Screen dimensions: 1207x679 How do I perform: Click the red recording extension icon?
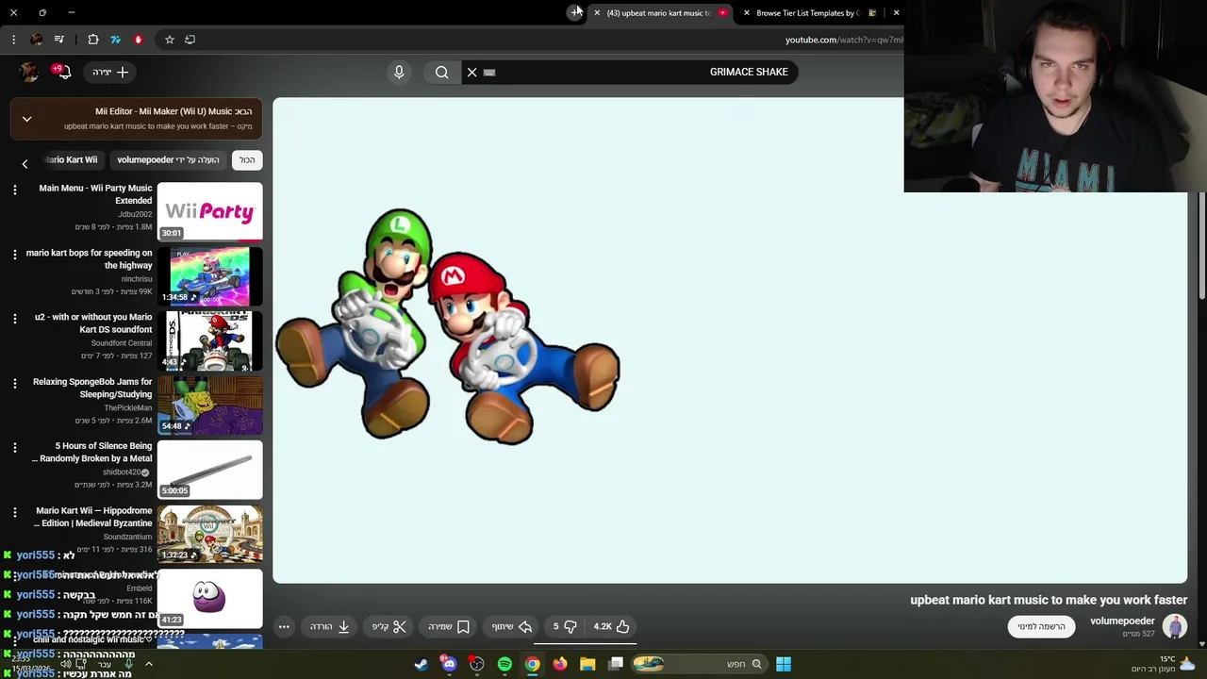tap(138, 40)
